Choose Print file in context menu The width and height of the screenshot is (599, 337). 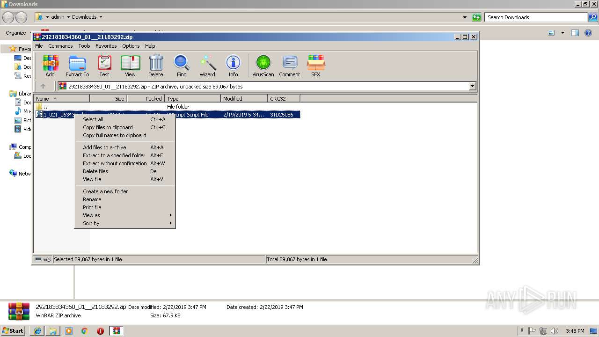pos(125,207)
